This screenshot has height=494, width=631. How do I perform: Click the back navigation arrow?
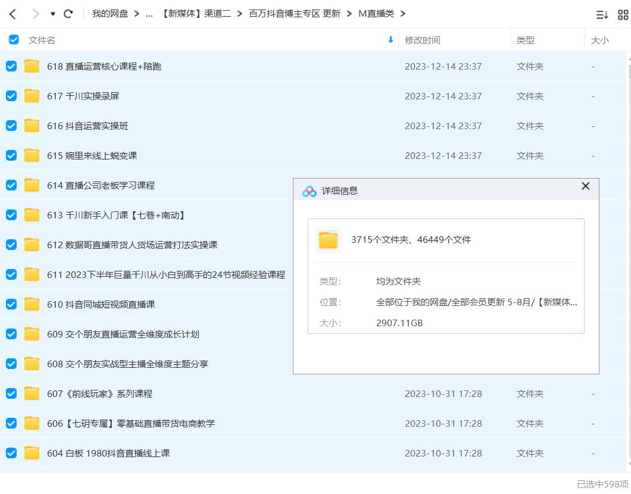click(x=13, y=14)
